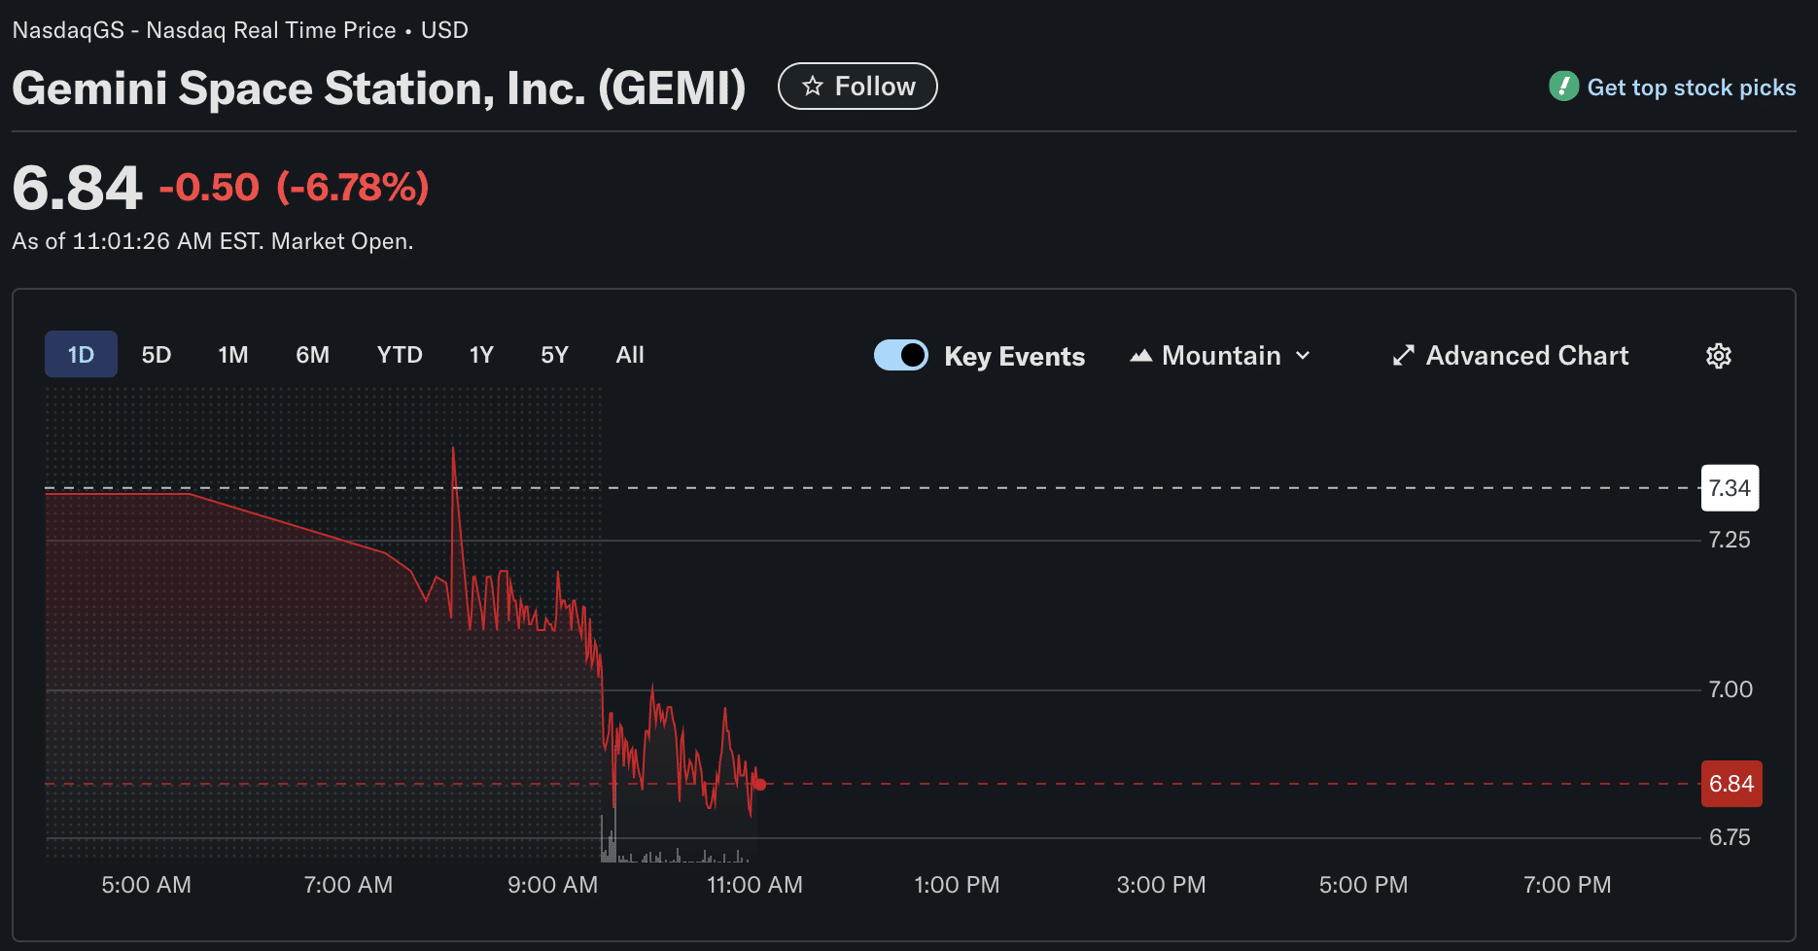The height and width of the screenshot is (951, 1818).
Task: Show All time price history
Action: (x=630, y=355)
